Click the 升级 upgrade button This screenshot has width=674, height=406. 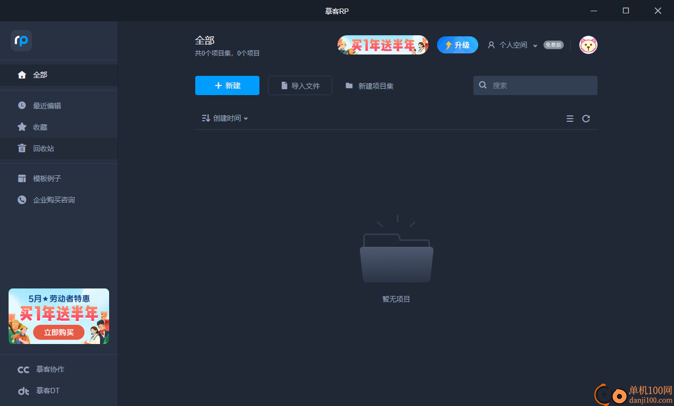(457, 45)
